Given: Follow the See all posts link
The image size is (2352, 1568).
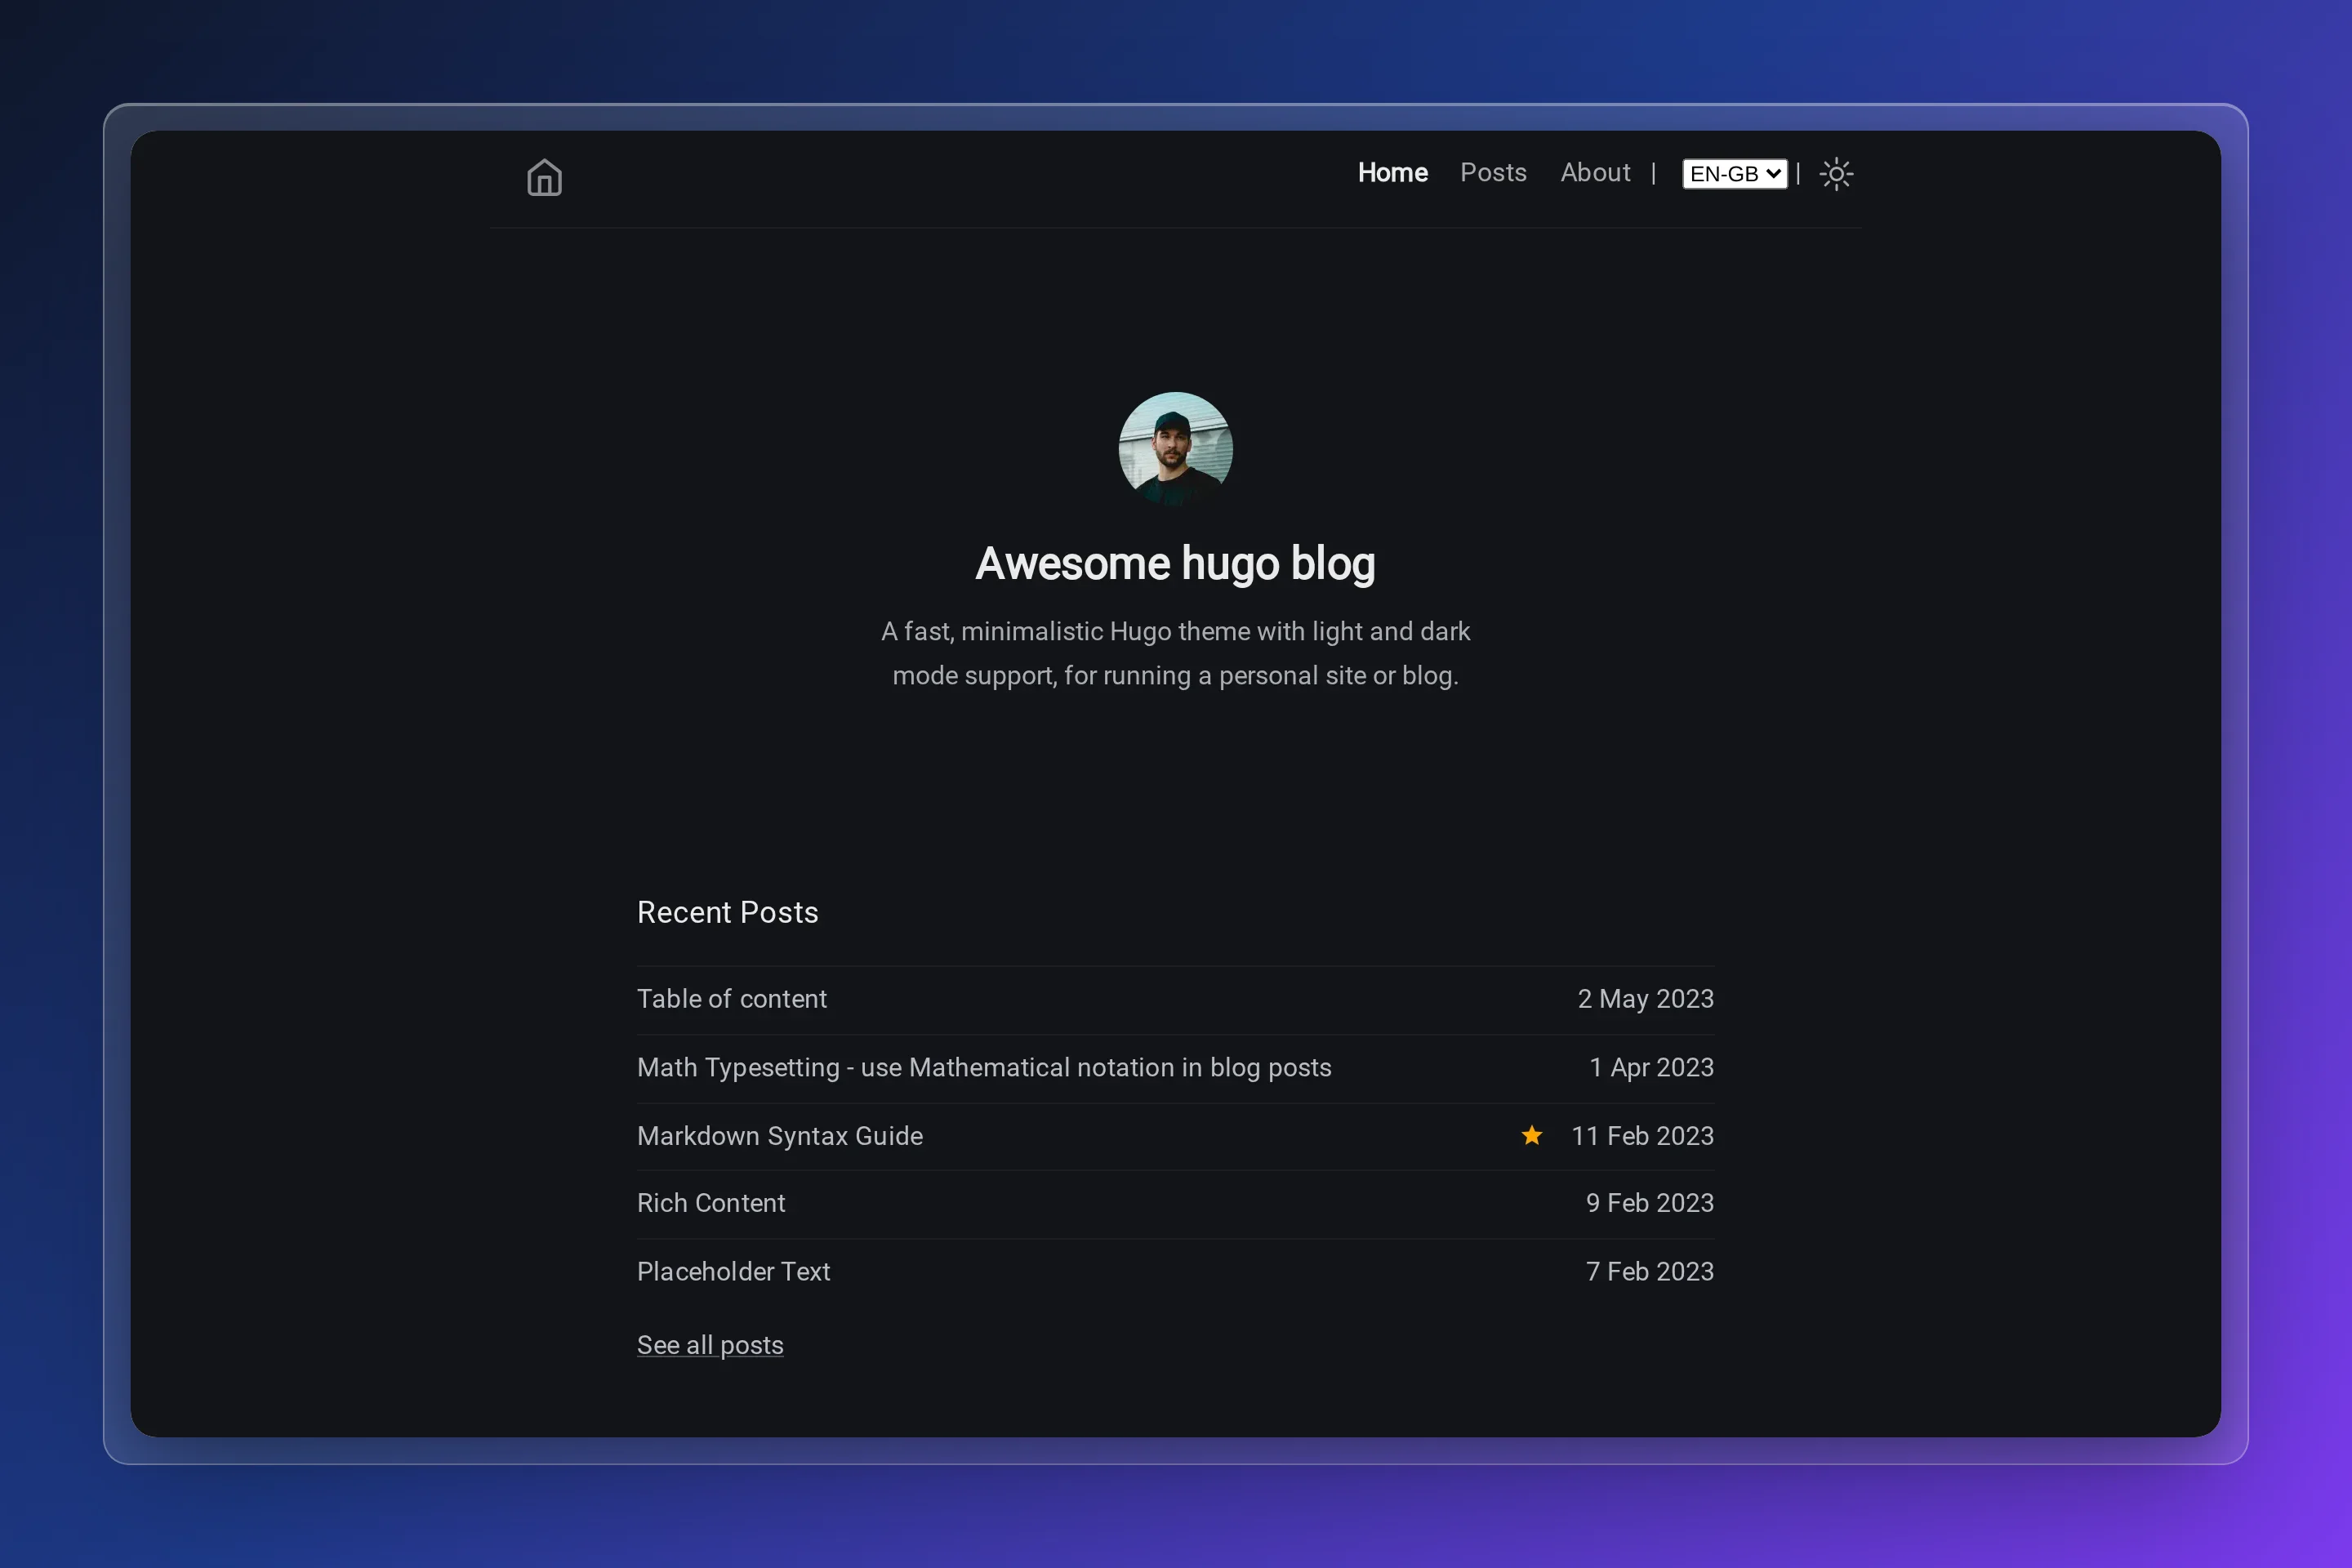Looking at the screenshot, I should pos(710,1345).
